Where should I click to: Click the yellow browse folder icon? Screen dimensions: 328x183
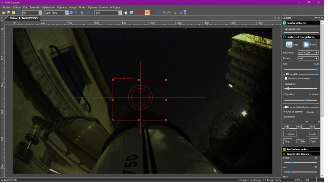13,13
